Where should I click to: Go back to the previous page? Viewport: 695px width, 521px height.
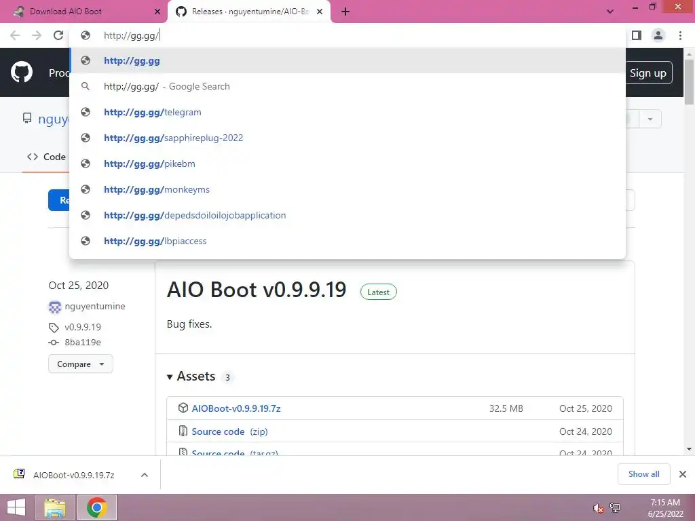15,35
